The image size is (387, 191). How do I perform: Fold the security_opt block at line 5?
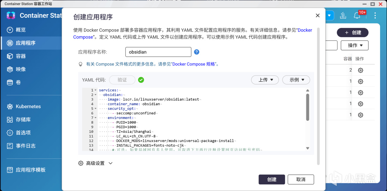tap(96, 108)
